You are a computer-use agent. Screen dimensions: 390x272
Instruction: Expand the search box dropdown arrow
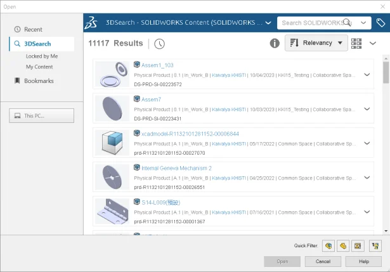tap(363, 23)
